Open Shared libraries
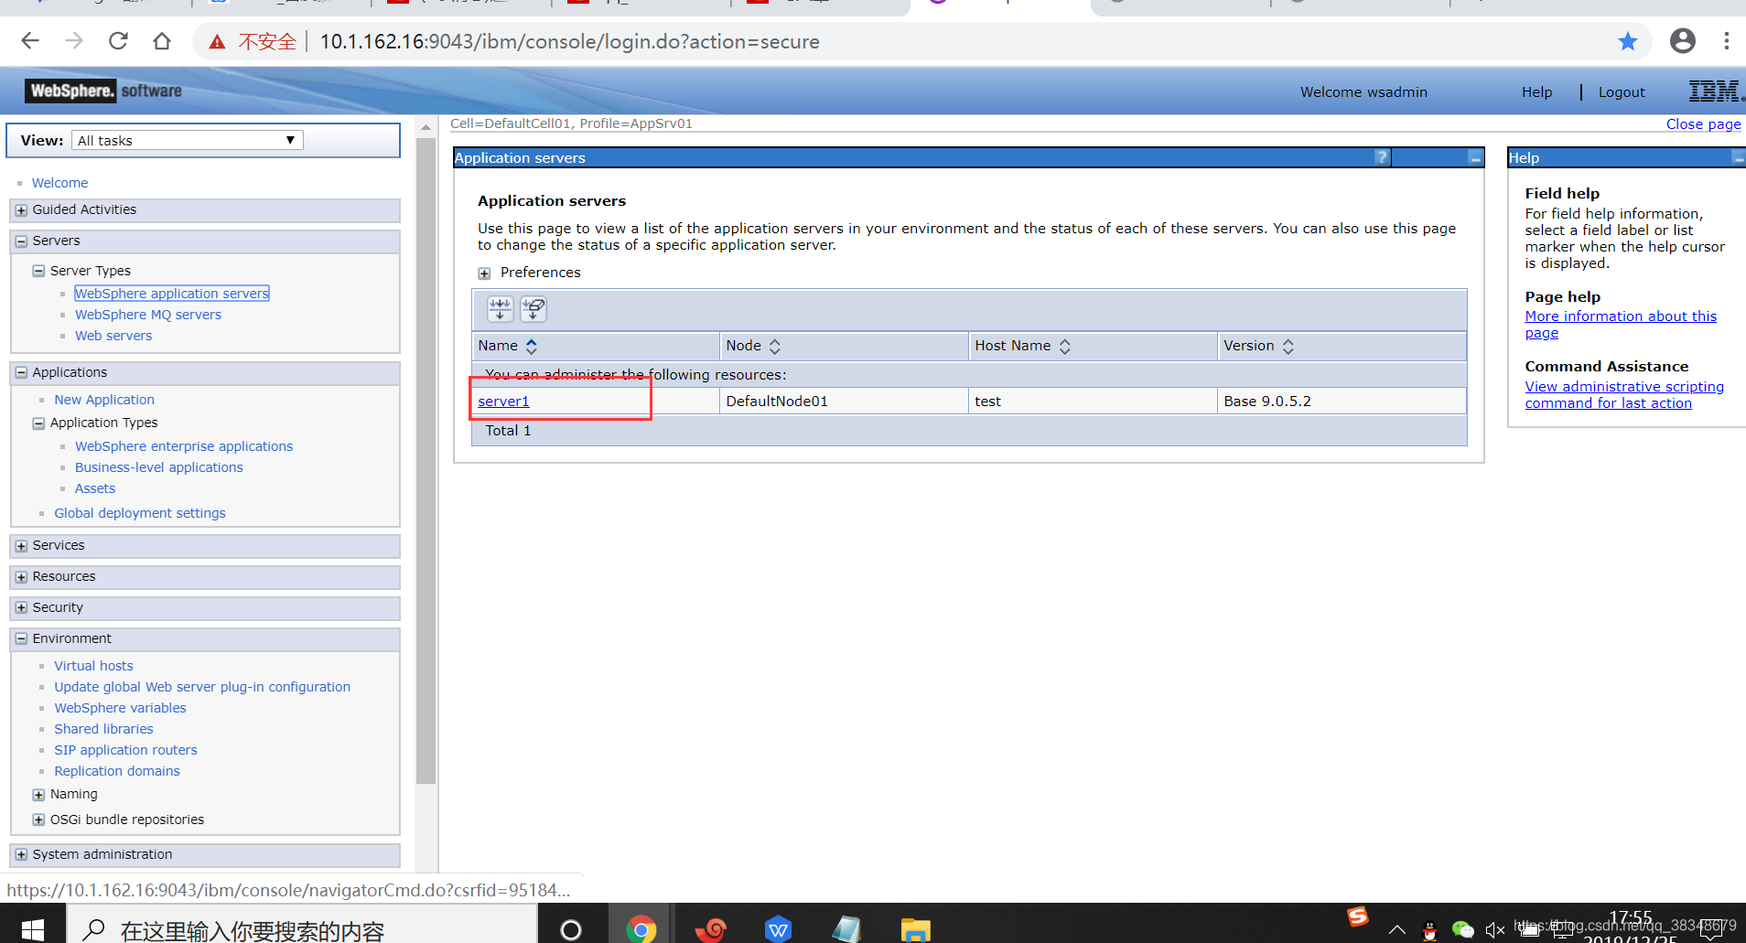This screenshot has width=1746, height=943. click(x=103, y=729)
